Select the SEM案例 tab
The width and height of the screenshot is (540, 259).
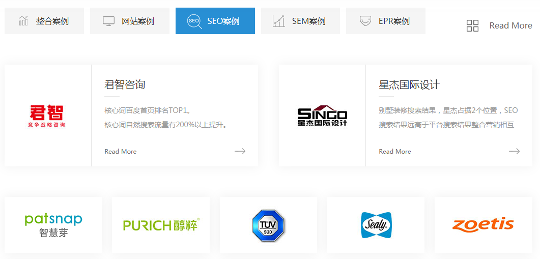300,21
